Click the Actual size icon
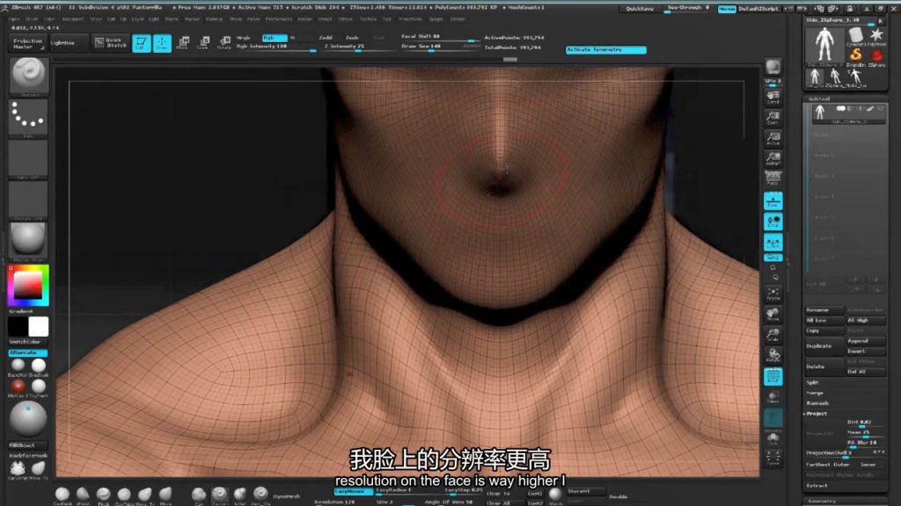The width and height of the screenshot is (901, 506). (x=773, y=138)
